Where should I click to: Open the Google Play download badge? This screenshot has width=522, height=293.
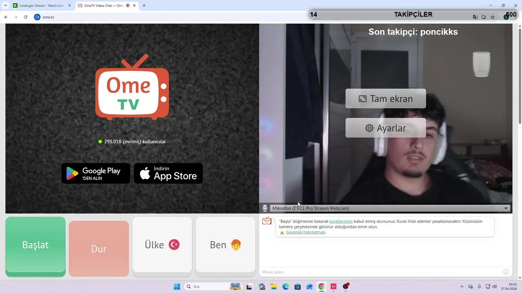coord(96,173)
